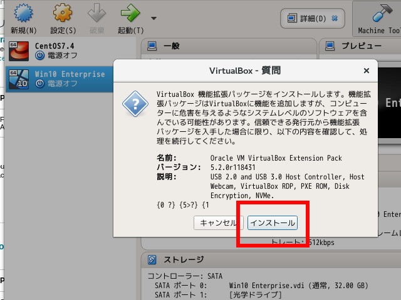Close the 詳細(D) pane with its small x

[335, 18]
